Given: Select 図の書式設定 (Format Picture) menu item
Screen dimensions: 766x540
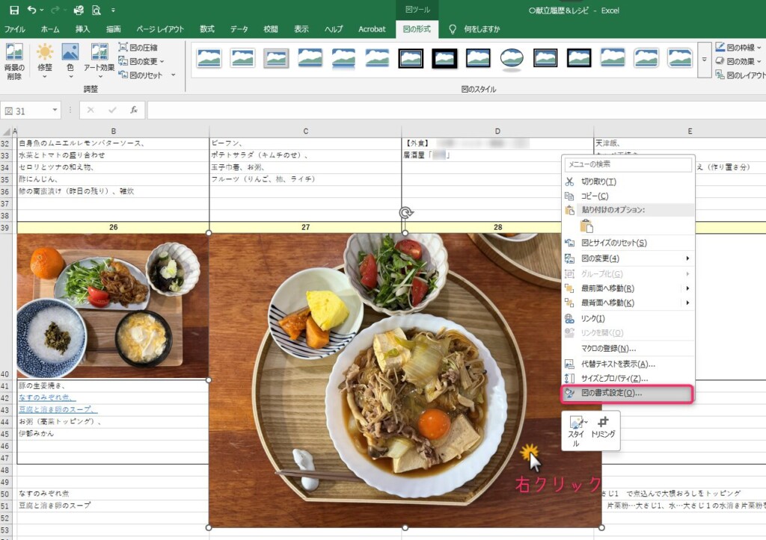Looking at the screenshot, I should 611,393.
